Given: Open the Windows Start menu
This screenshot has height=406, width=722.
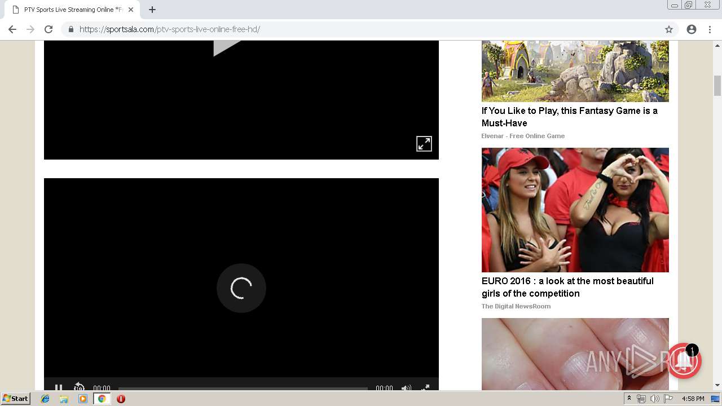Looking at the screenshot, I should (x=16, y=398).
